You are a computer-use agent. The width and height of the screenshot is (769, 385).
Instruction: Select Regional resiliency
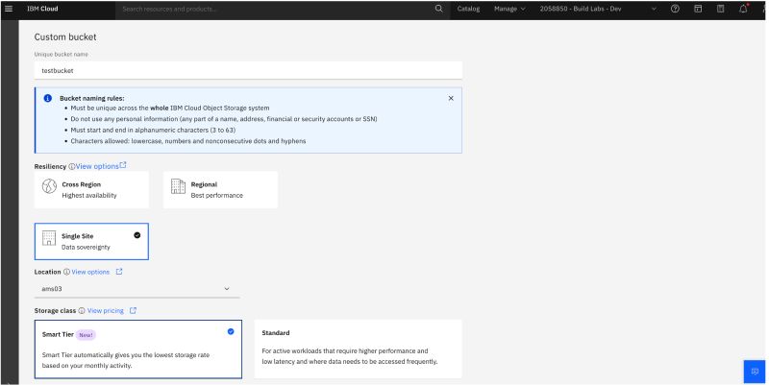point(221,189)
